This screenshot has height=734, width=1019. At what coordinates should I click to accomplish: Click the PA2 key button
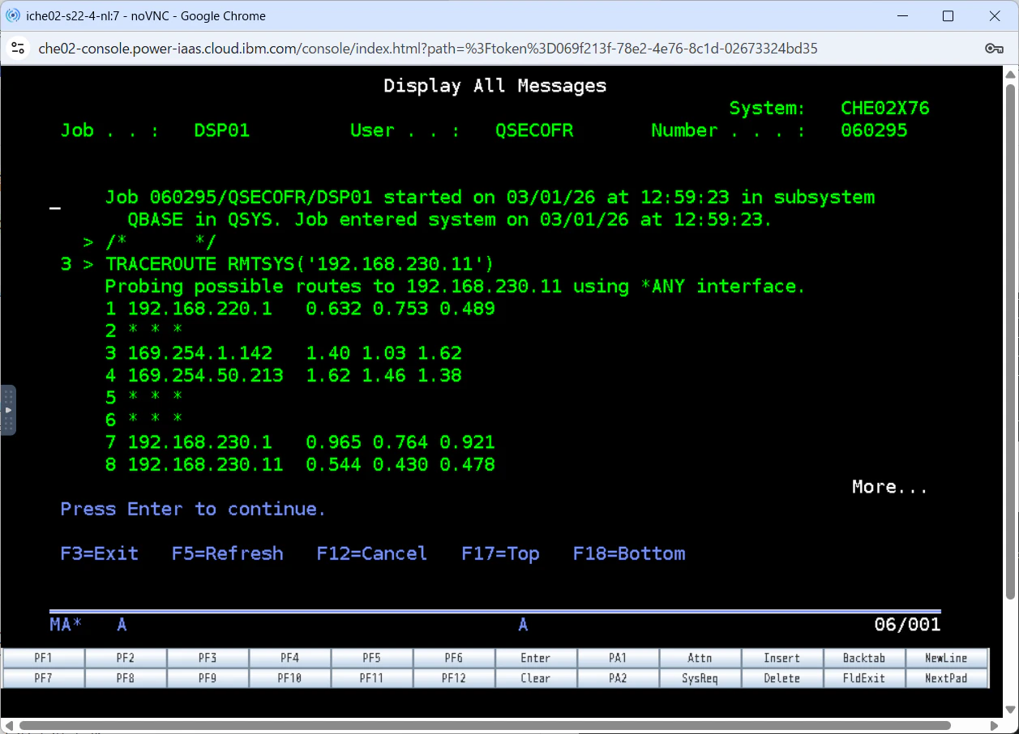coord(618,678)
